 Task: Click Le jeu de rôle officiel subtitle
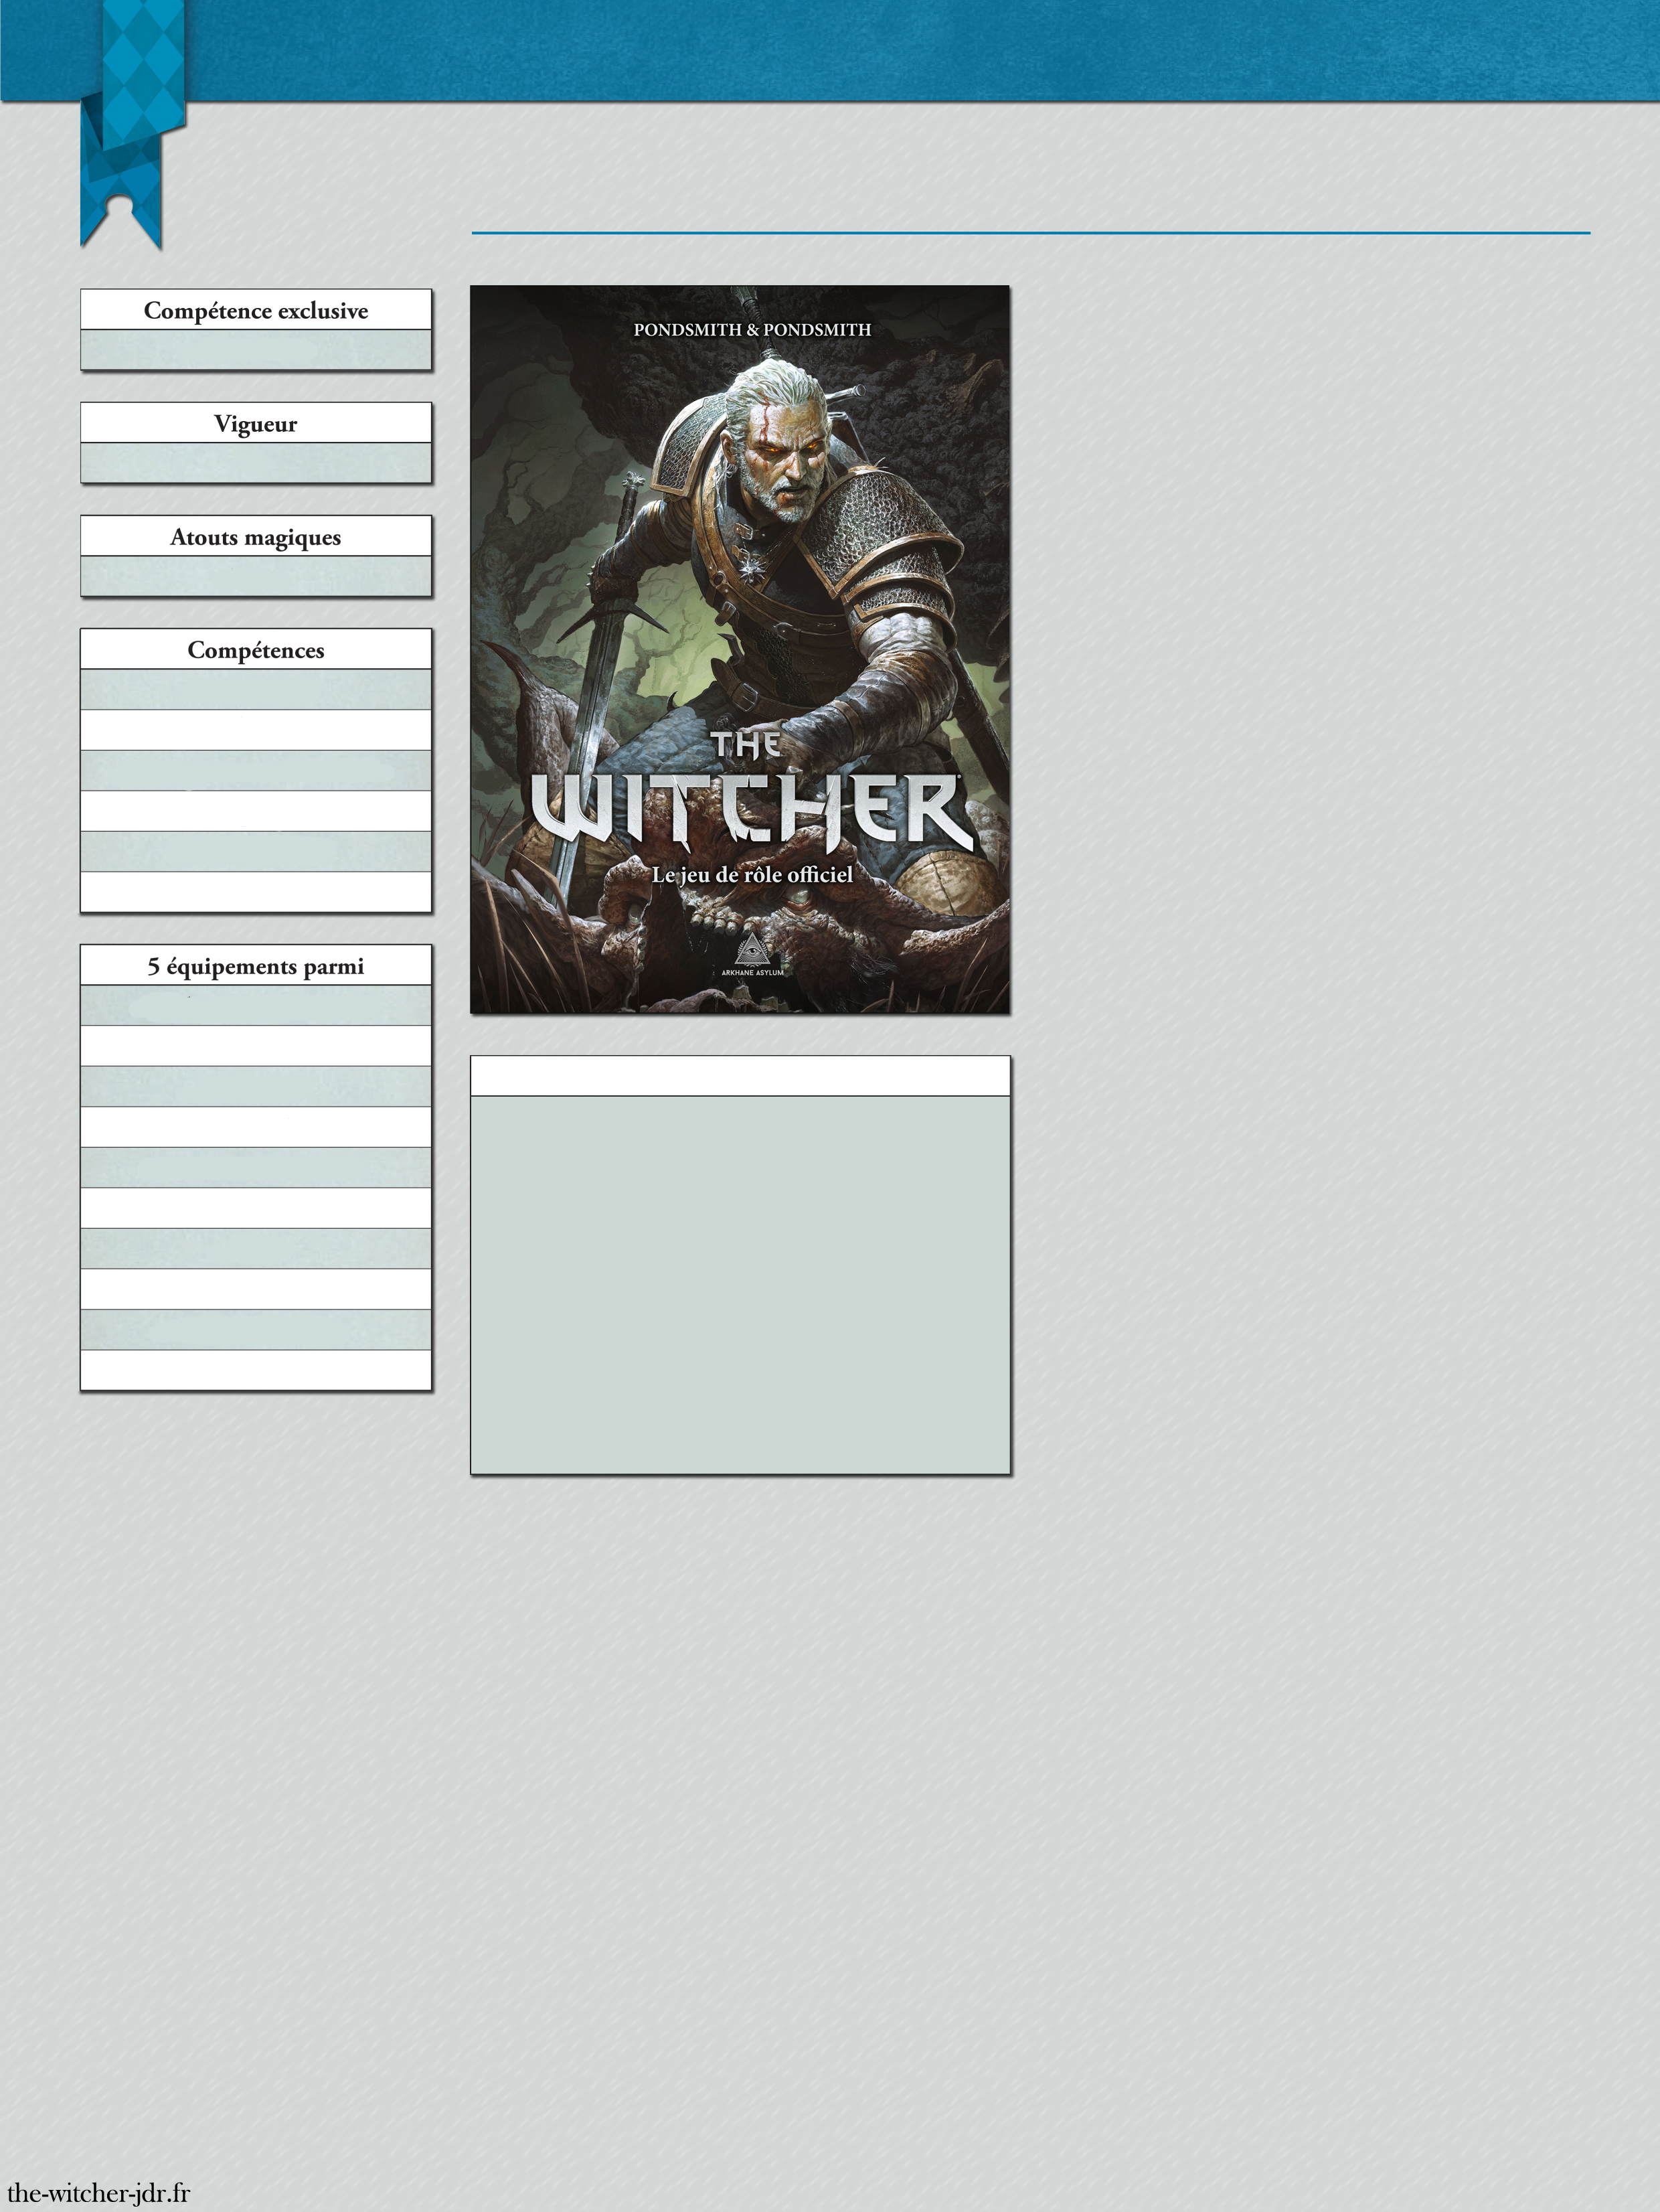tap(752, 874)
